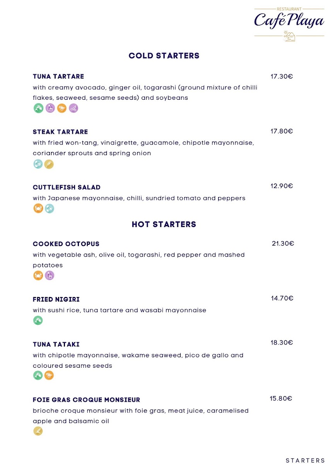This screenshot has width=328, height=464.
Task: Select the Cold Starters section heading
Action: coord(164,56)
